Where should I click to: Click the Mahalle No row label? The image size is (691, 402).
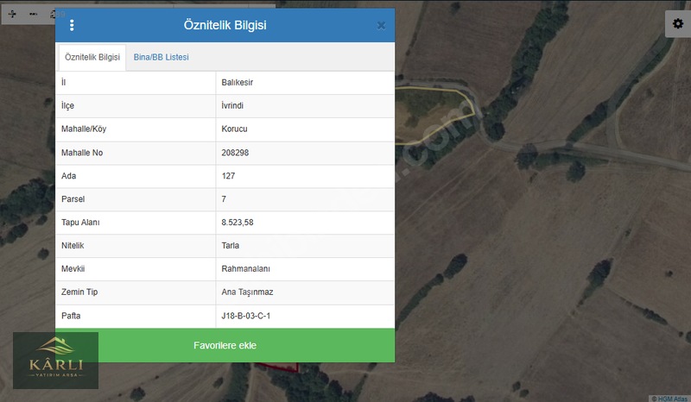(82, 153)
